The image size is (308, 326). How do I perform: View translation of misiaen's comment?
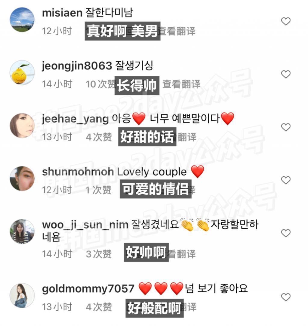177,31
